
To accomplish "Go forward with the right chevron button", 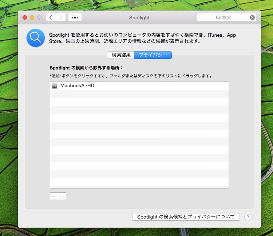I will (61, 17).
